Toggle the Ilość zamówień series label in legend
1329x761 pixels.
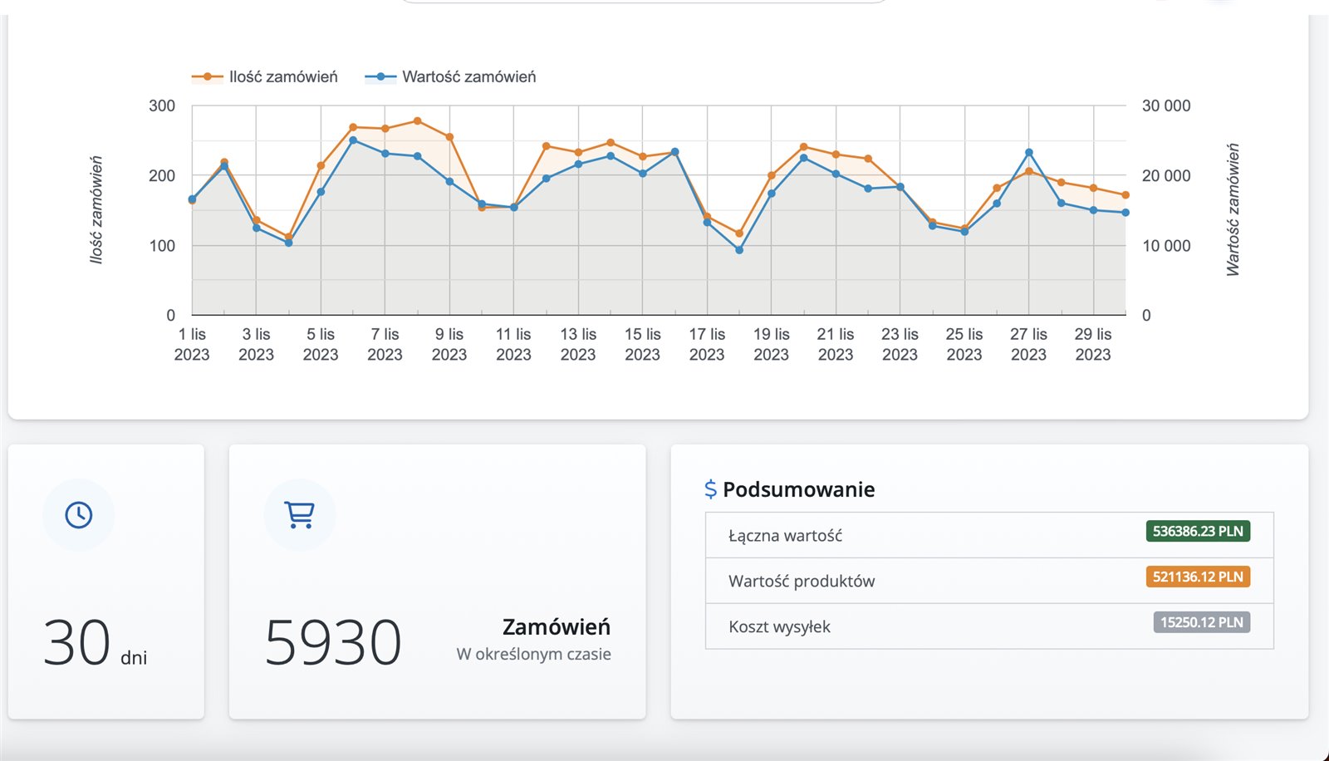(283, 77)
